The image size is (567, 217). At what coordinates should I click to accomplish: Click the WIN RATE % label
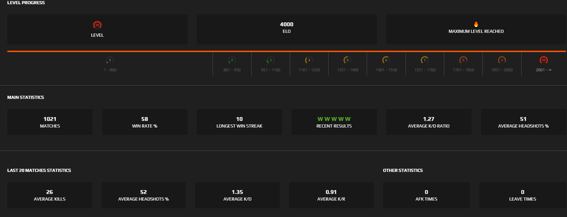click(145, 126)
